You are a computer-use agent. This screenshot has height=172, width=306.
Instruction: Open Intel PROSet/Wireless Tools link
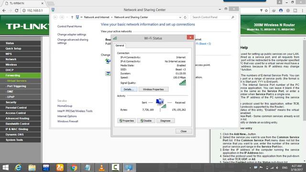75,111
